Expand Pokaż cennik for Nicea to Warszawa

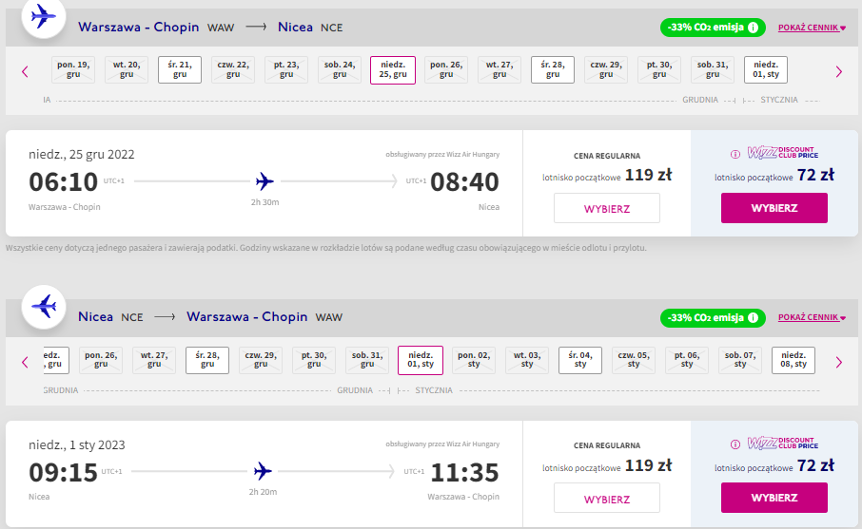[x=812, y=317]
